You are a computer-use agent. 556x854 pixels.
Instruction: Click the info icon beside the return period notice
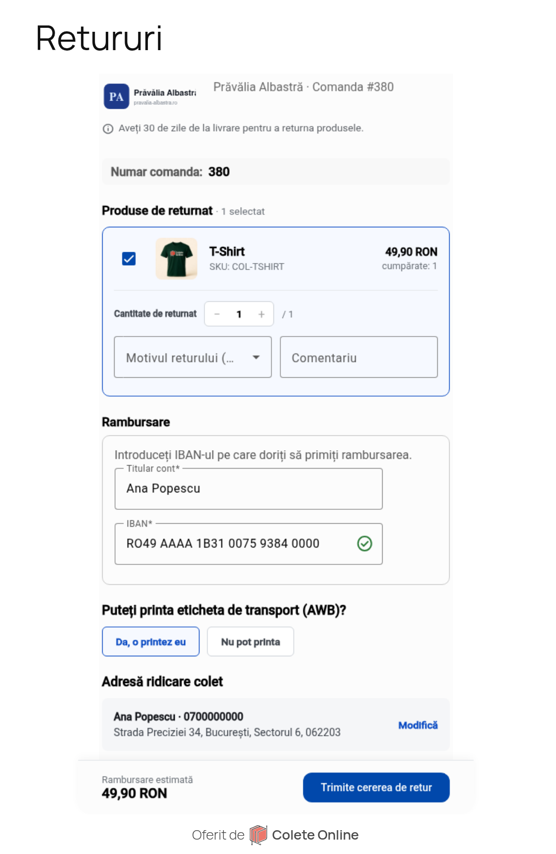(108, 129)
